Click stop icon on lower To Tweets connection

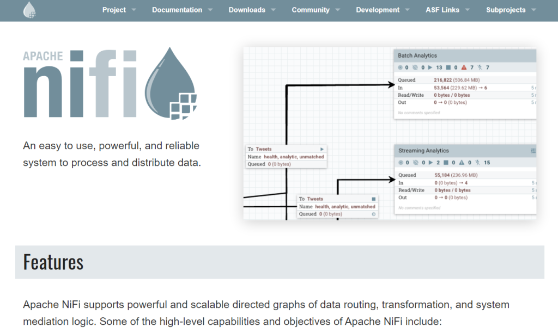(374, 199)
